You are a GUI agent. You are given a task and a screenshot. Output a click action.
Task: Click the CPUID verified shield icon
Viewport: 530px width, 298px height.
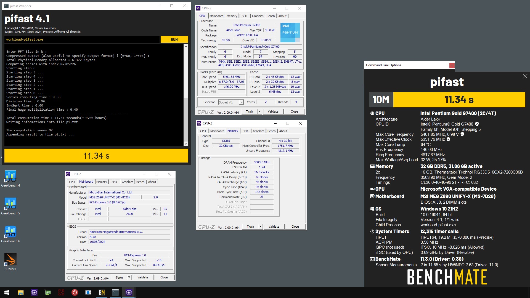477,124
